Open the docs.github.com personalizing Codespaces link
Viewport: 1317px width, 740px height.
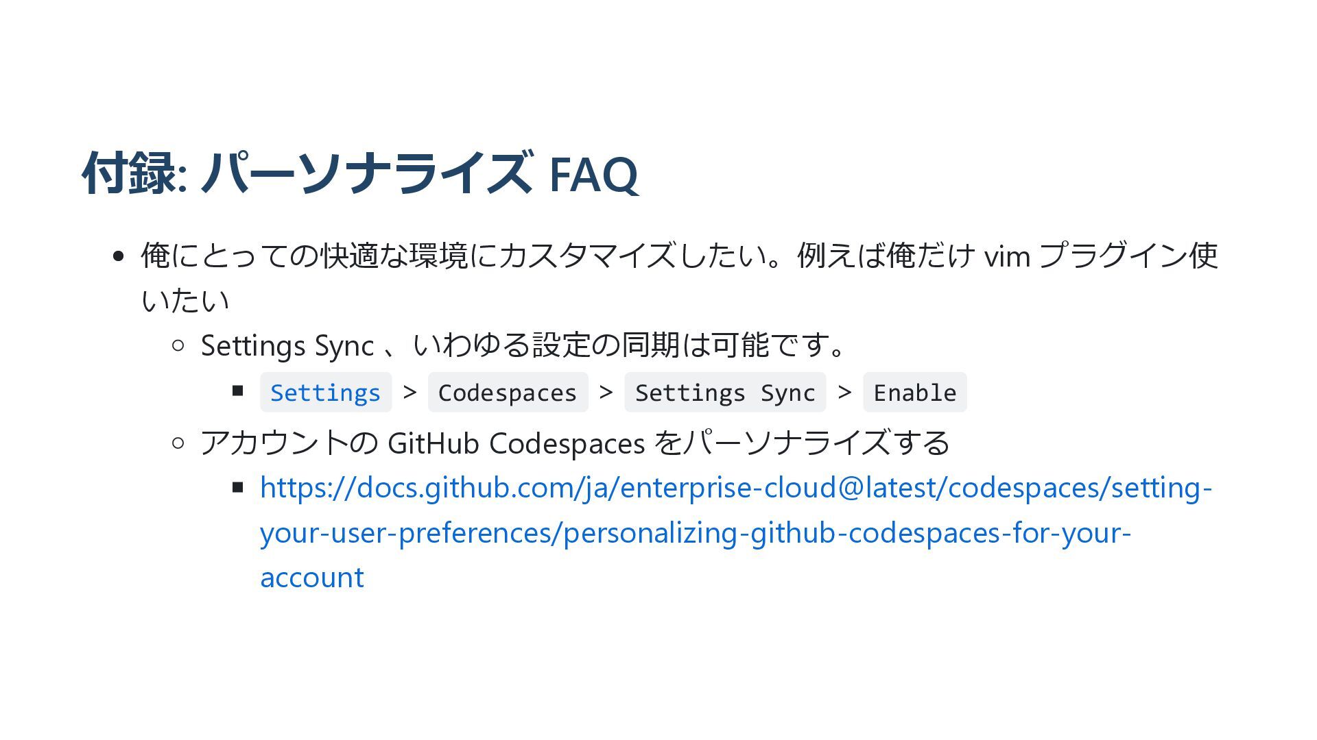pyautogui.click(x=736, y=532)
